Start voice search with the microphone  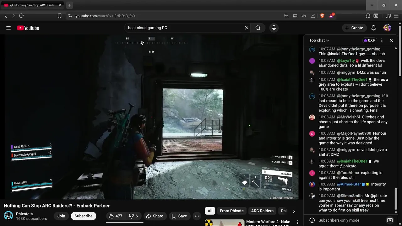274,28
